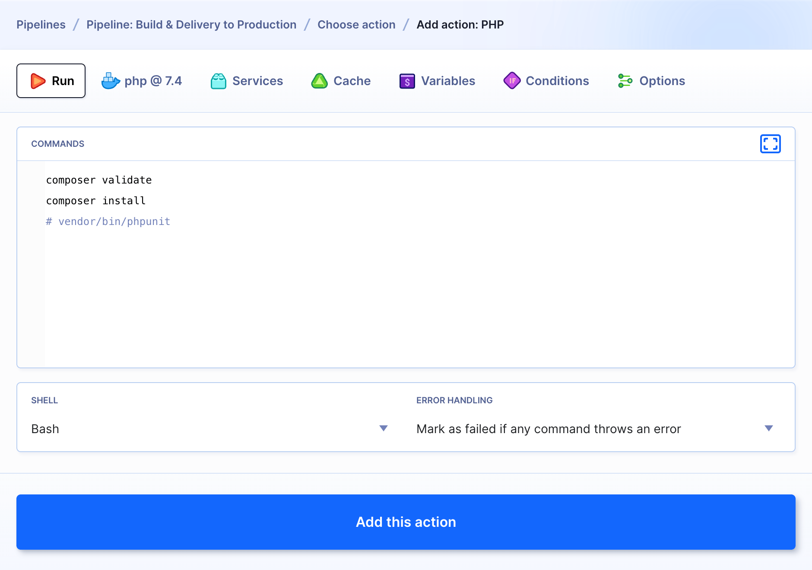Click empty area of commands editor
812x570 pixels.
point(419,298)
